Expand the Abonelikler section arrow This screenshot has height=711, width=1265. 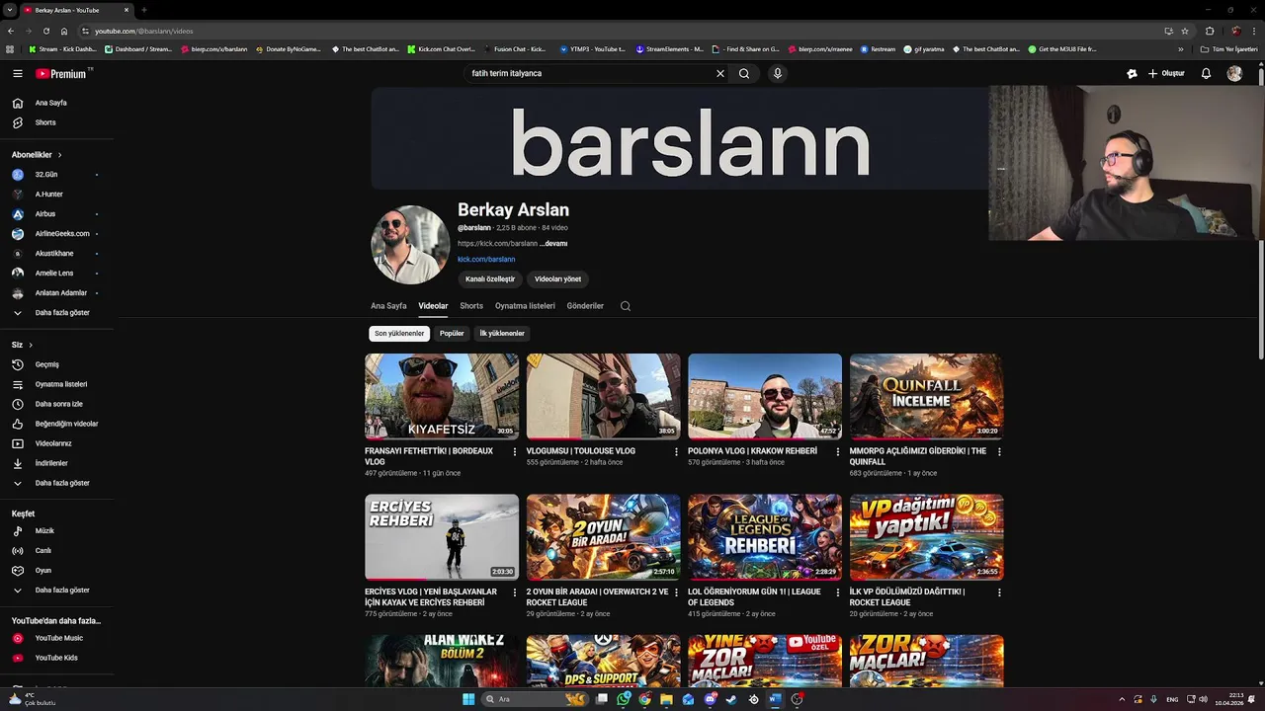[x=59, y=155]
